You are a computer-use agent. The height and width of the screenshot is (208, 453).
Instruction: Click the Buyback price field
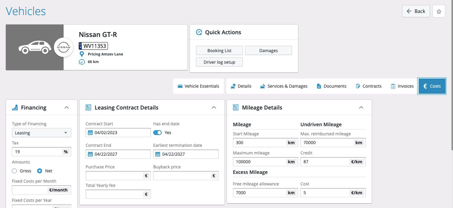click(186, 176)
